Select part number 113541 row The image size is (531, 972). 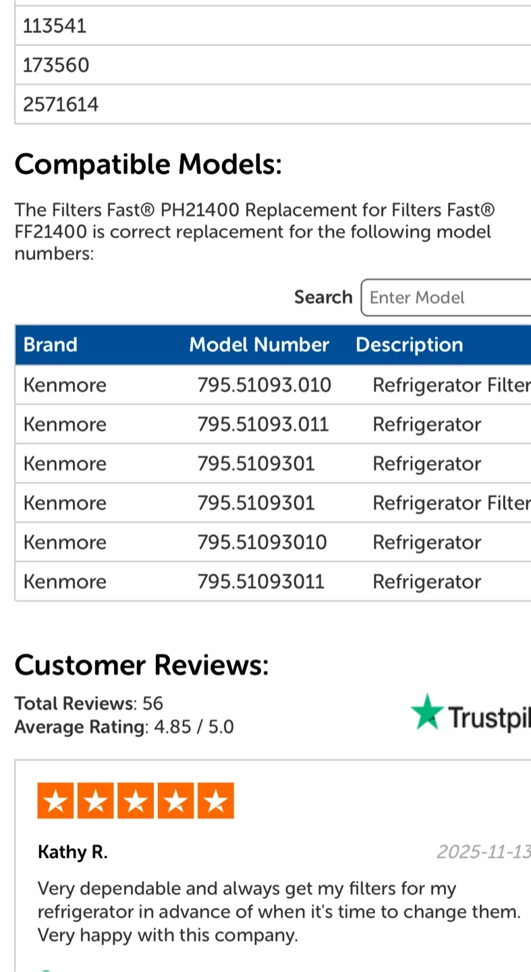point(55,26)
